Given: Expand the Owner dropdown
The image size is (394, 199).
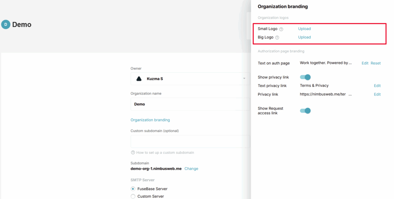Looking at the screenshot, I should coord(244,79).
